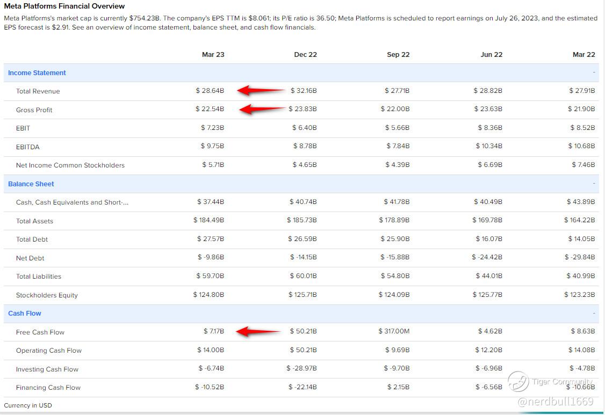This screenshot has height=415, width=605.
Task: Click the $ 169.78B Total Assets value
Action: click(x=487, y=220)
